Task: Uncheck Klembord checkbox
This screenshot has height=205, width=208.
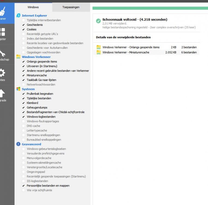Action: coord(23,103)
